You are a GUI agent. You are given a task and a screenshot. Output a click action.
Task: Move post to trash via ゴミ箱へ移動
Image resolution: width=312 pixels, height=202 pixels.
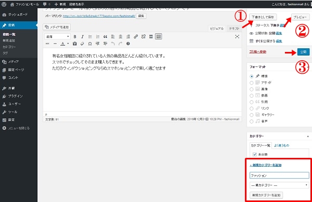pyautogui.click(x=258, y=52)
